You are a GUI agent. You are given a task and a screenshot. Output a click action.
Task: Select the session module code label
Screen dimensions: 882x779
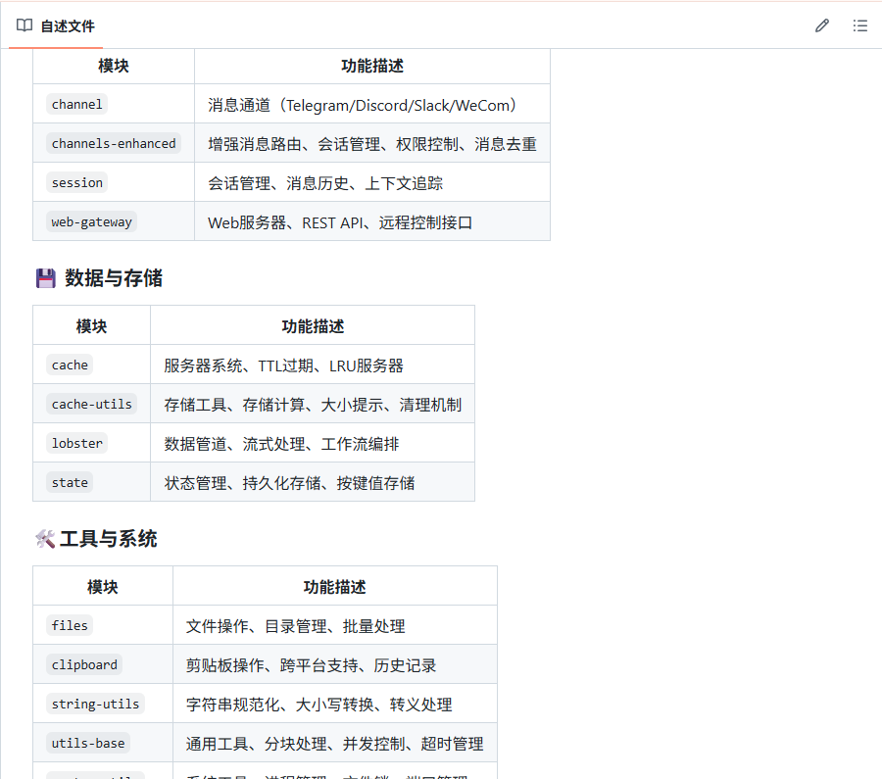[x=76, y=182]
